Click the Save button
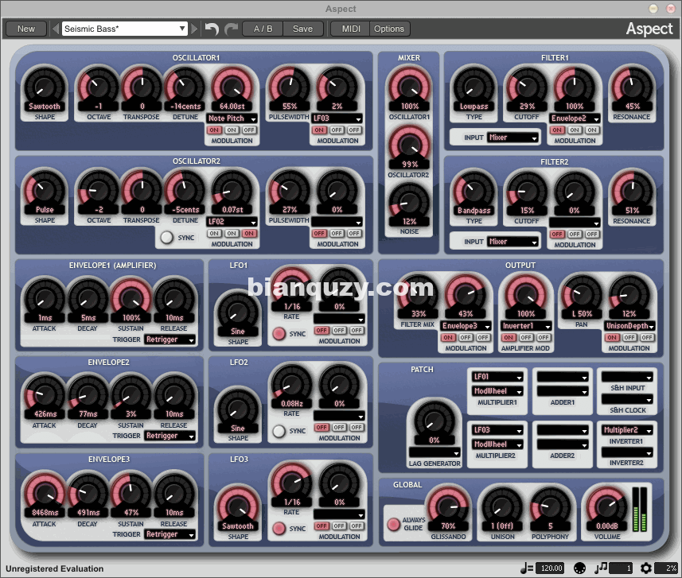 click(x=303, y=28)
